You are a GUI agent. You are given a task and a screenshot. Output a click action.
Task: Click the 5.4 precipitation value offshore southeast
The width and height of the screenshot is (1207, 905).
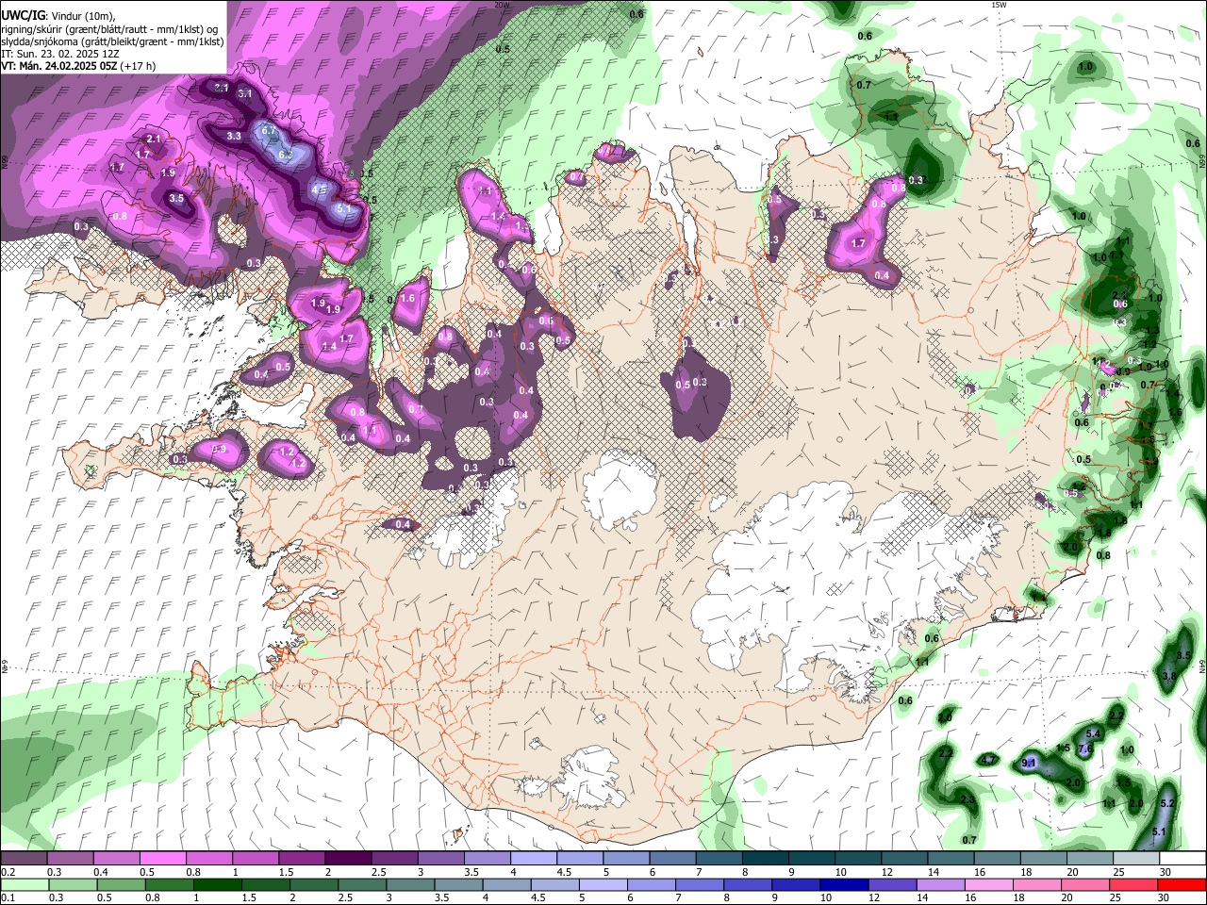point(1094,733)
